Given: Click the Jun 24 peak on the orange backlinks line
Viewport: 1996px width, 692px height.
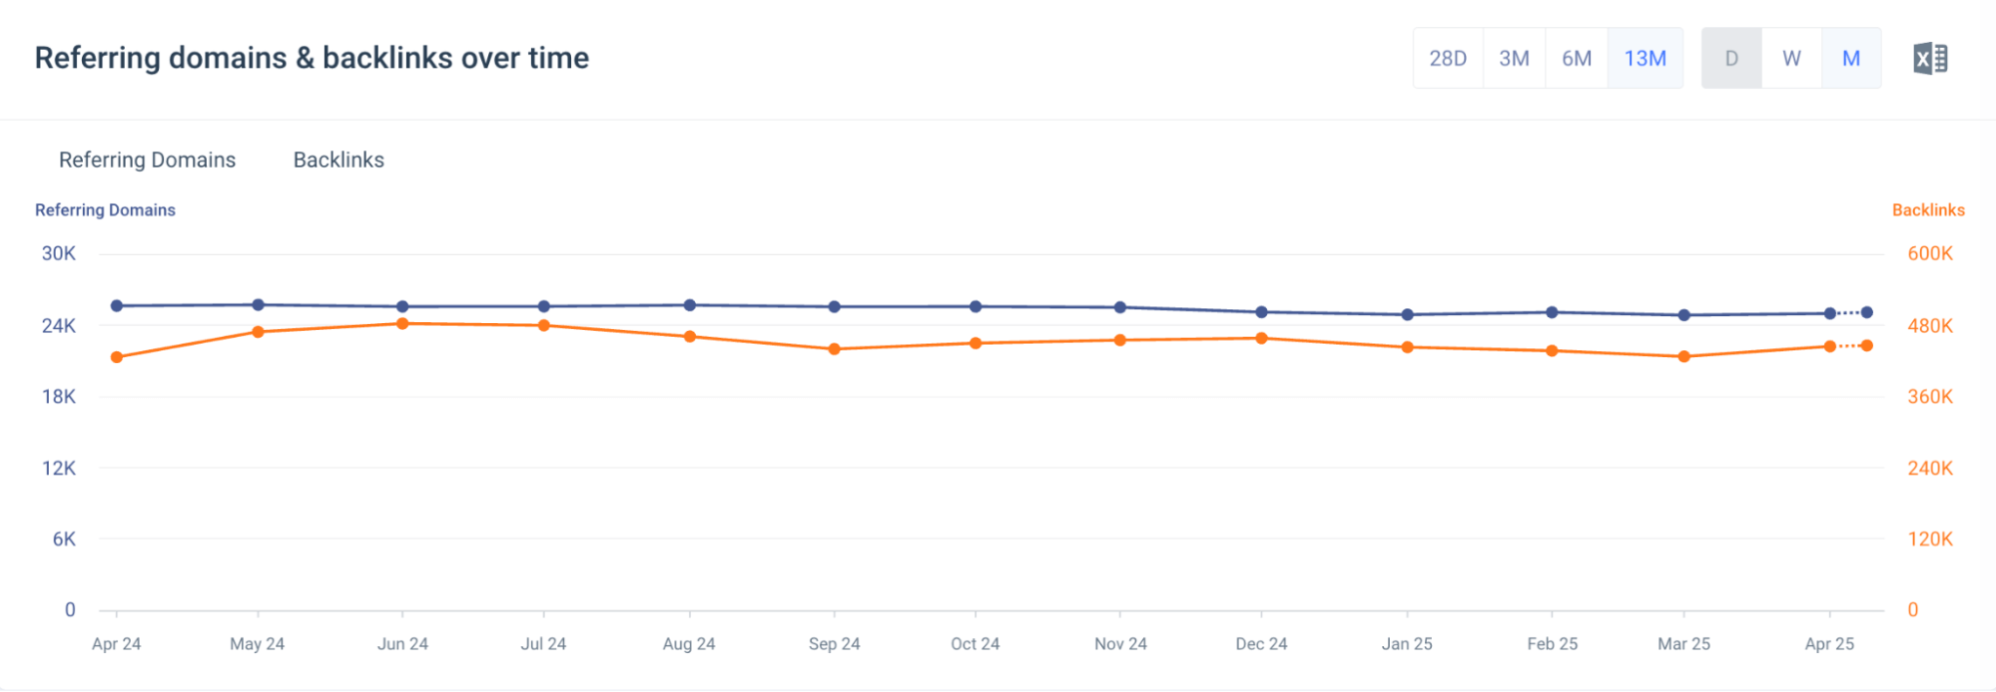Looking at the screenshot, I should click(x=401, y=322).
